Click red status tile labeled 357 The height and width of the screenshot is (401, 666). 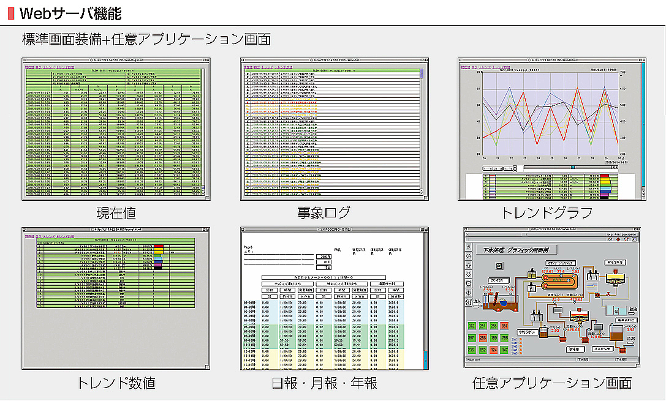[x=504, y=325]
